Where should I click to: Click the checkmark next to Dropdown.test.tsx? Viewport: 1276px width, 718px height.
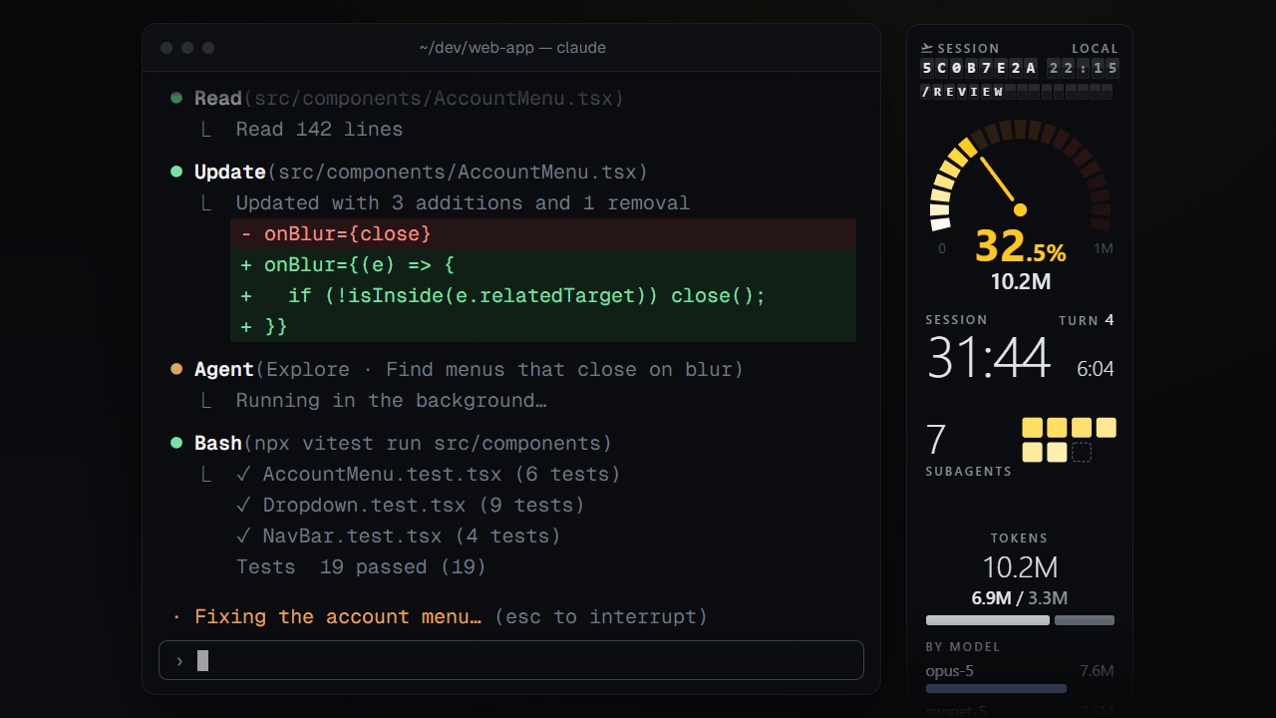coord(243,505)
